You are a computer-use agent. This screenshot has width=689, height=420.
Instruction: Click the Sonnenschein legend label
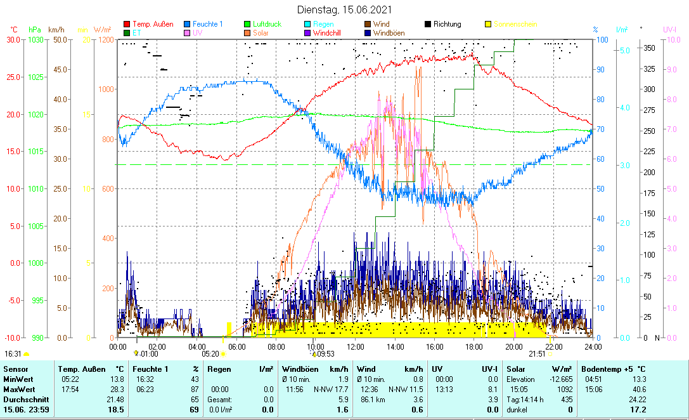[515, 24]
